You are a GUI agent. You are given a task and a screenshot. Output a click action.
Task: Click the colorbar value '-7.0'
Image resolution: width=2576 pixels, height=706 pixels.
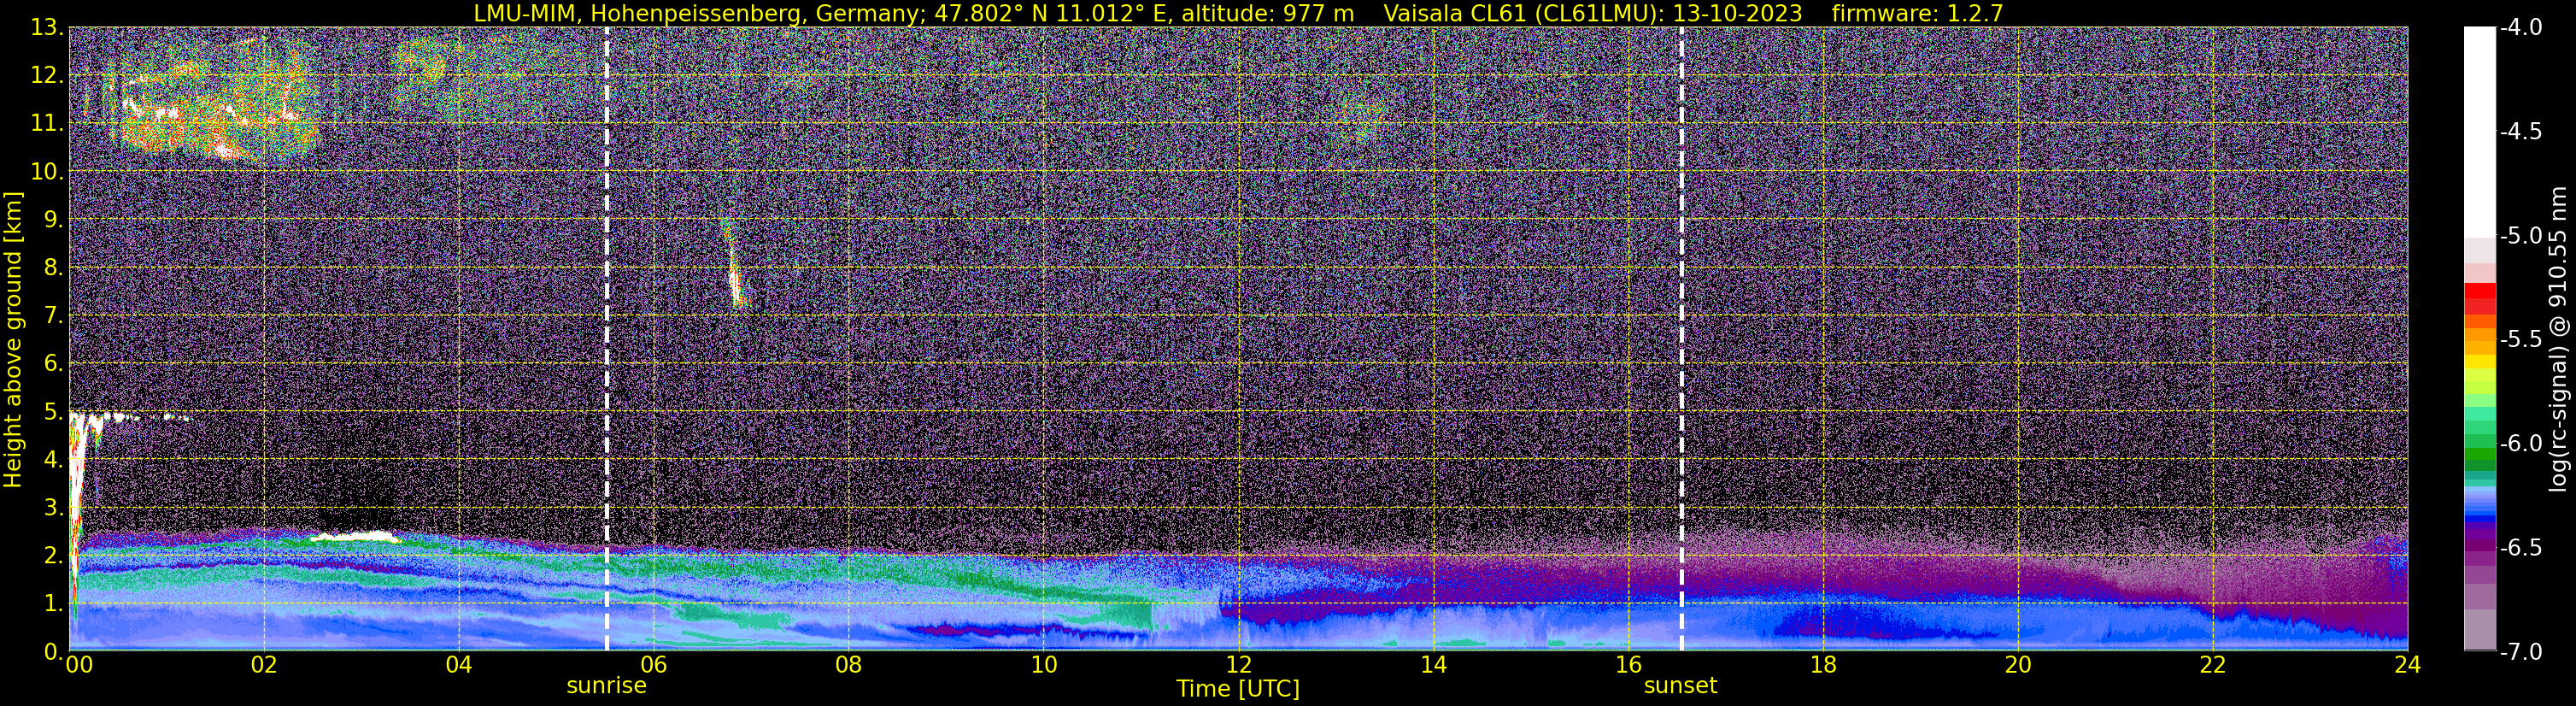point(2520,651)
